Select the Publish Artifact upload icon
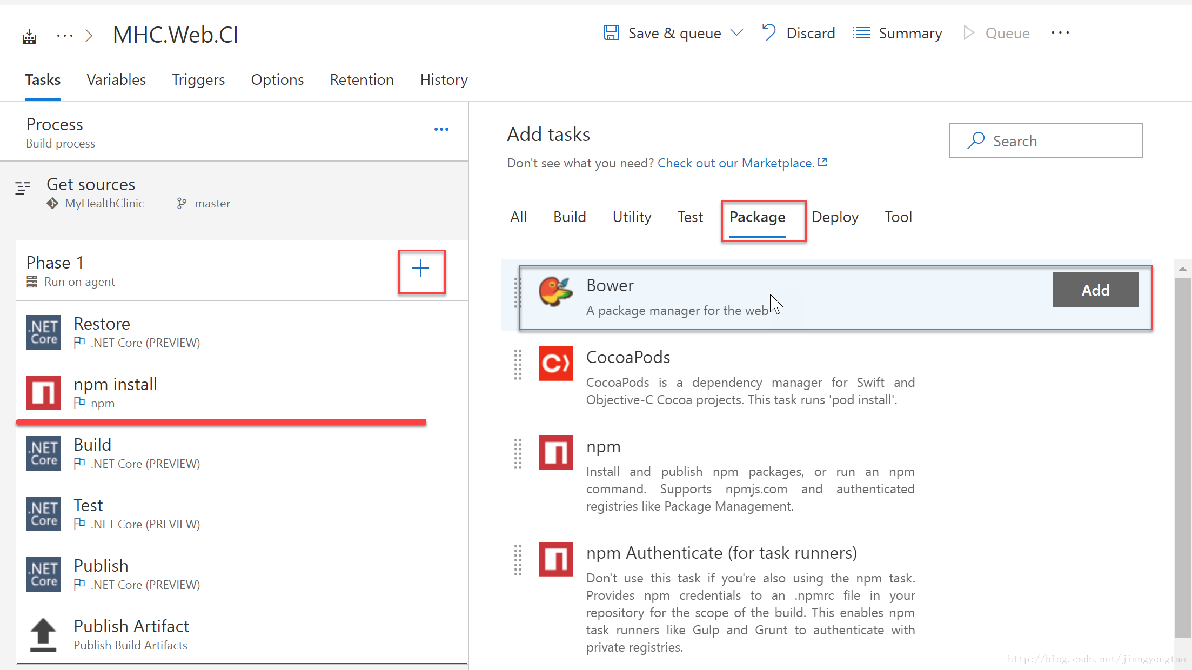Viewport: 1192px width, 670px height. click(x=43, y=635)
